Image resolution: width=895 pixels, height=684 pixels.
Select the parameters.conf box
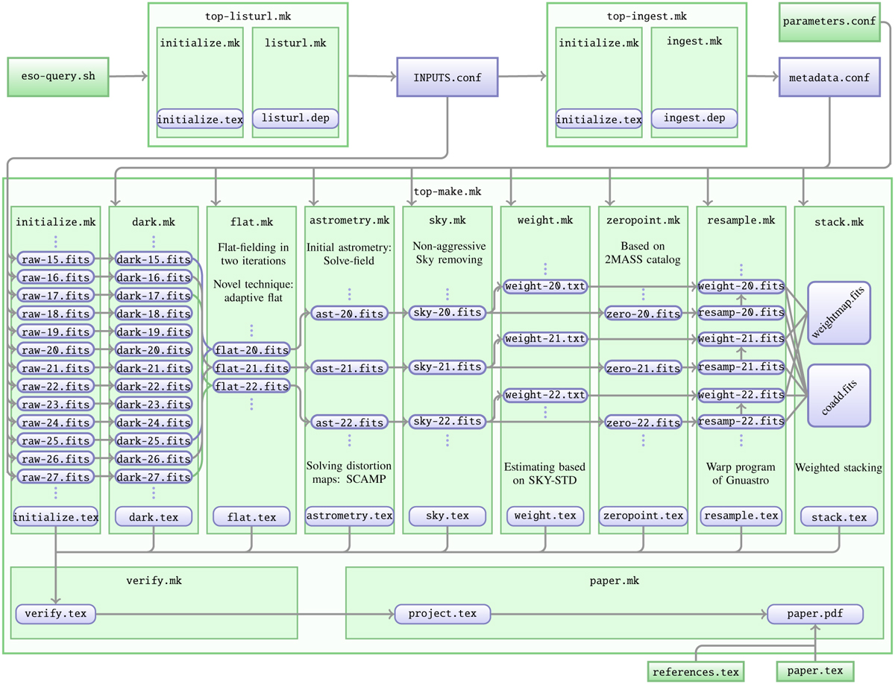[829, 21]
